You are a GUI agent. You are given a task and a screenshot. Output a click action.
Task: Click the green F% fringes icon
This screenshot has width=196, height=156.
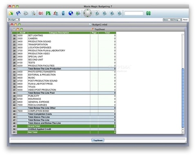click(x=48, y=13)
